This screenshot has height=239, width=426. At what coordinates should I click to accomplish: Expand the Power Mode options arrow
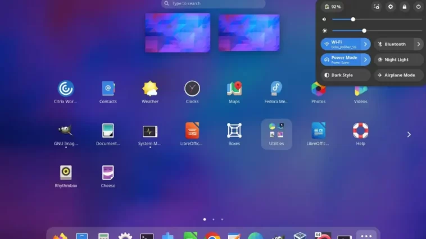(366, 59)
